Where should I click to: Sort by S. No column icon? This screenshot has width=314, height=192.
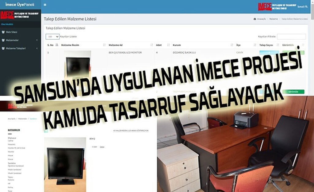[x=56, y=45]
